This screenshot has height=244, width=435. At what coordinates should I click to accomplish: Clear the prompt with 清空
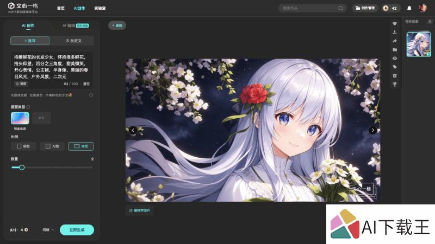(86, 84)
